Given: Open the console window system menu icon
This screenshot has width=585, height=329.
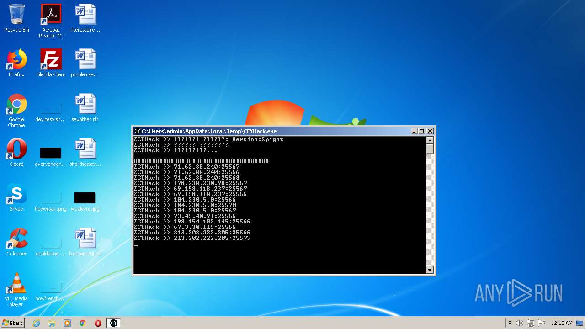Looking at the screenshot, I should 137,131.
